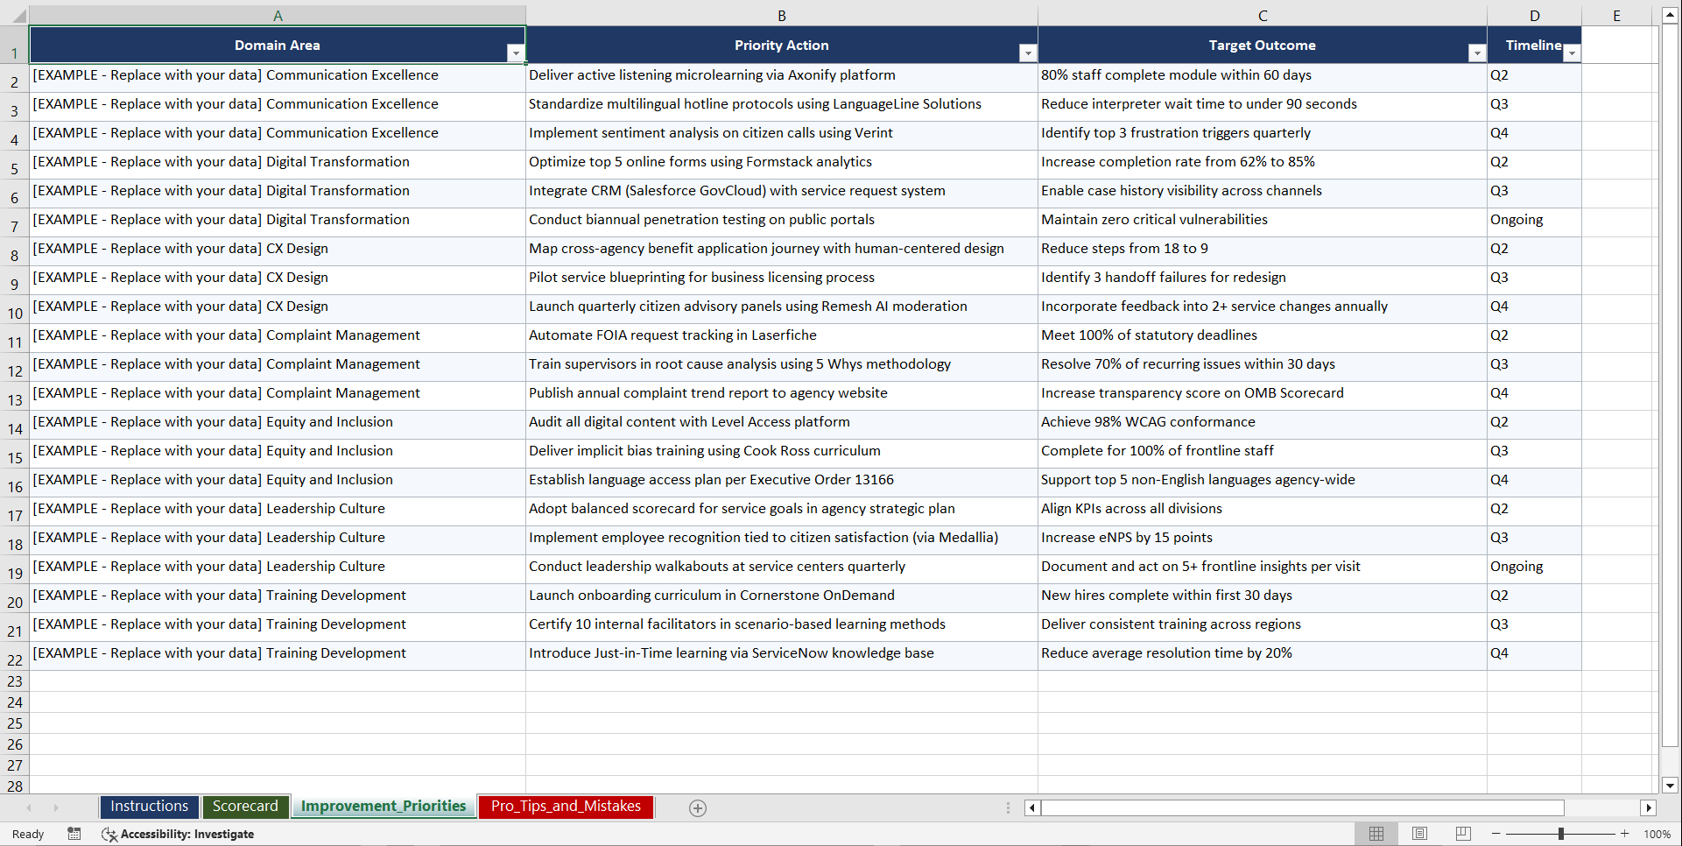Click the previous sheet navigation arrow
The height and width of the screenshot is (846, 1682).
tap(30, 807)
